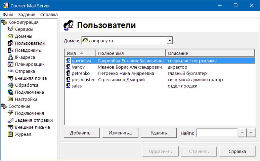Click the Отменить button
The width and height of the screenshot is (260, 161).
[x=199, y=151]
